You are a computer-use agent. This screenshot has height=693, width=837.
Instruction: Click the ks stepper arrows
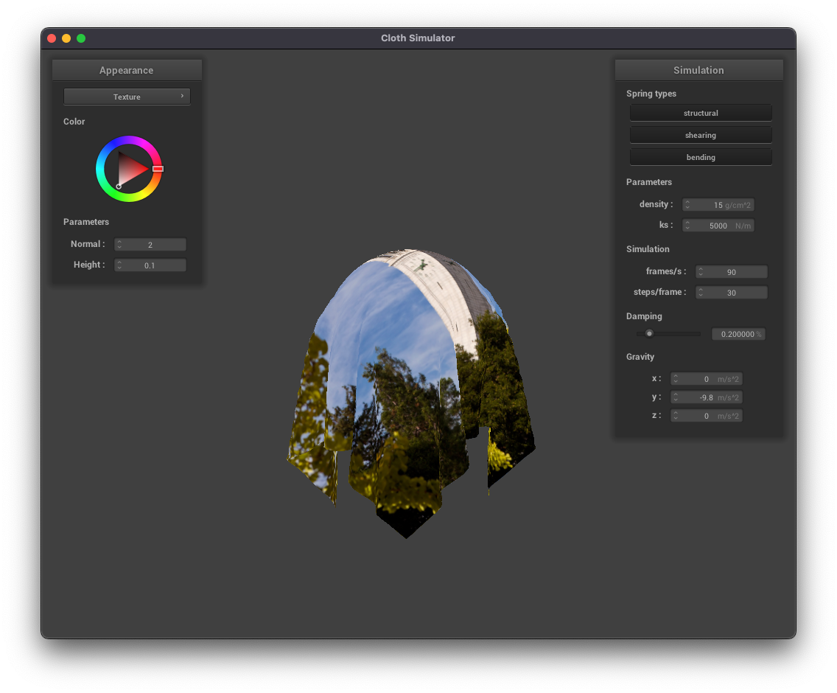click(687, 226)
